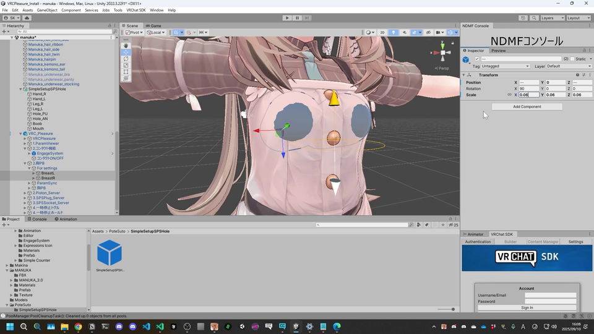Viewport: 594px width, 334px height.
Task: Collapse SimpleSetupSPSHole in hierarchy
Action: [x=20, y=89]
